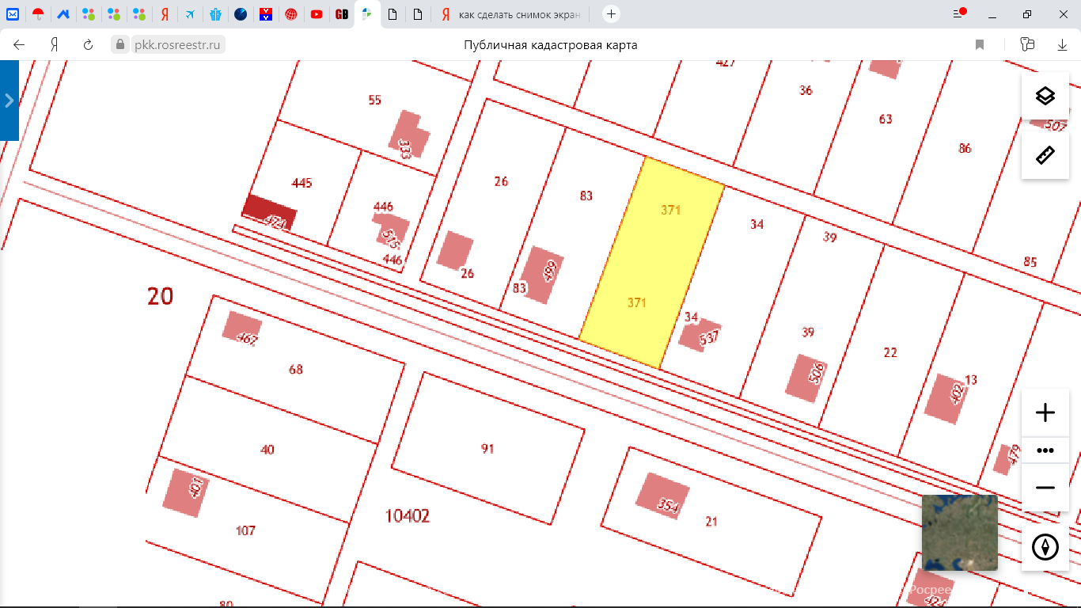Expand the blue left sidebar panel
Screen dimensions: 1081x608
[9, 101]
